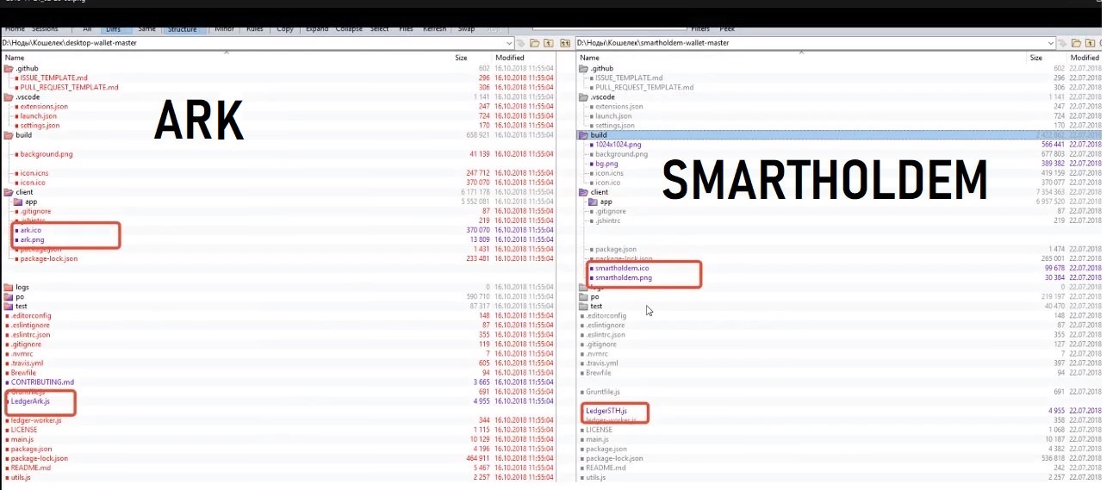The width and height of the screenshot is (1119, 490).
Task: Select LedgerSTH.js in the right pane
Action: (x=606, y=411)
